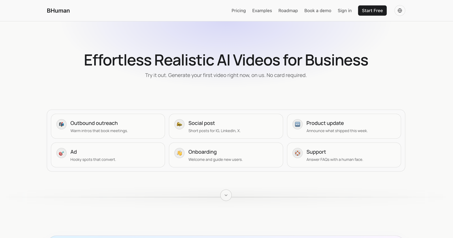Open the Pricing page
The width and height of the screenshot is (453, 238).
(x=238, y=11)
